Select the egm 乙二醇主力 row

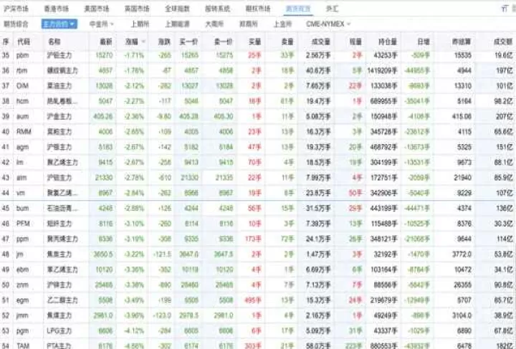coord(258,300)
